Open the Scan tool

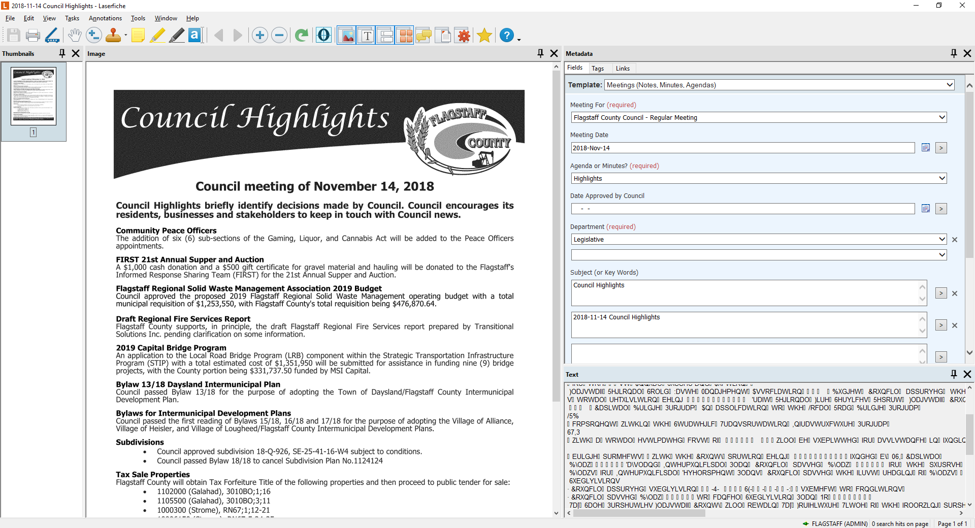click(x=52, y=35)
